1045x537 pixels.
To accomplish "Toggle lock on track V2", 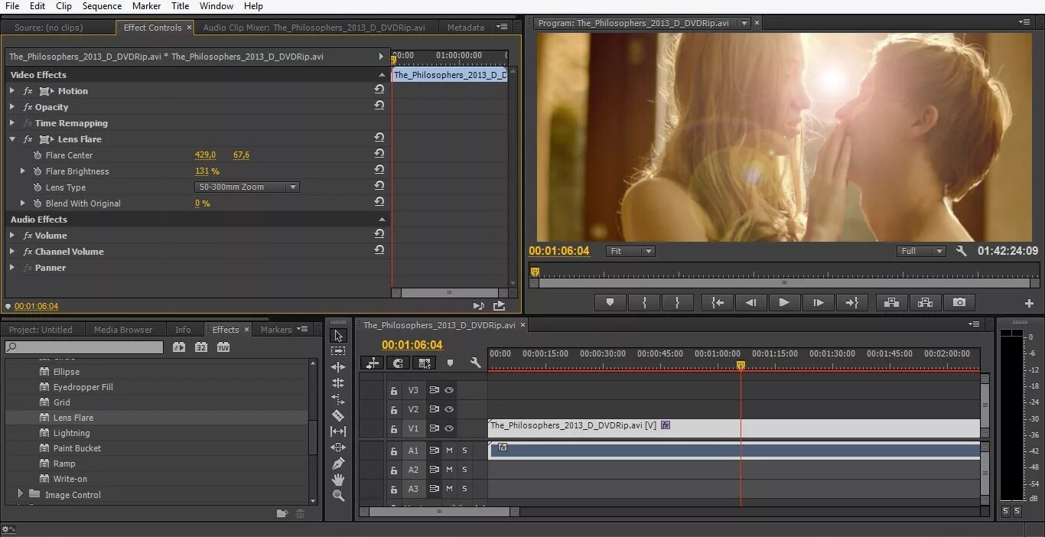I will pyautogui.click(x=394, y=410).
